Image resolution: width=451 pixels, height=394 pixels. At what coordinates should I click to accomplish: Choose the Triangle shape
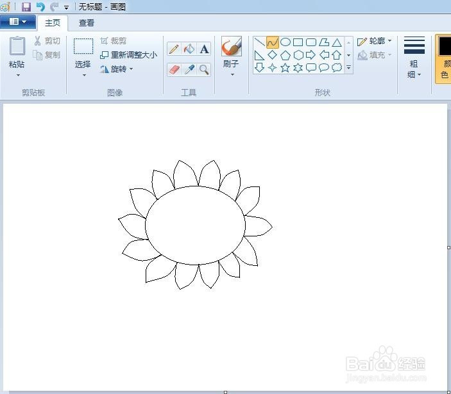pyautogui.click(x=337, y=42)
